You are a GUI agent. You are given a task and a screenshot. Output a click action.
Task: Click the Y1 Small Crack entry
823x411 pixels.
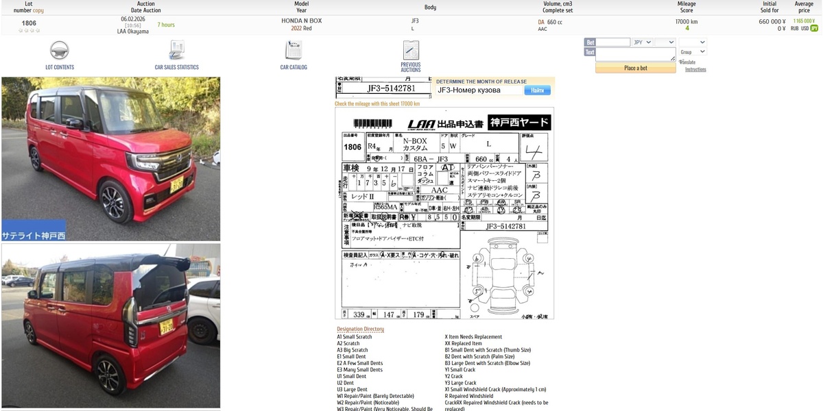click(x=460, y=370)
